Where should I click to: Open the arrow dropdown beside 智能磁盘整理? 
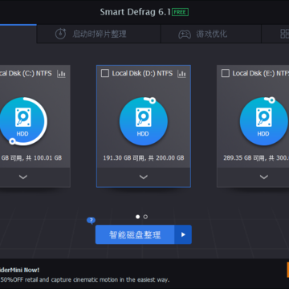tap(183, 234)
